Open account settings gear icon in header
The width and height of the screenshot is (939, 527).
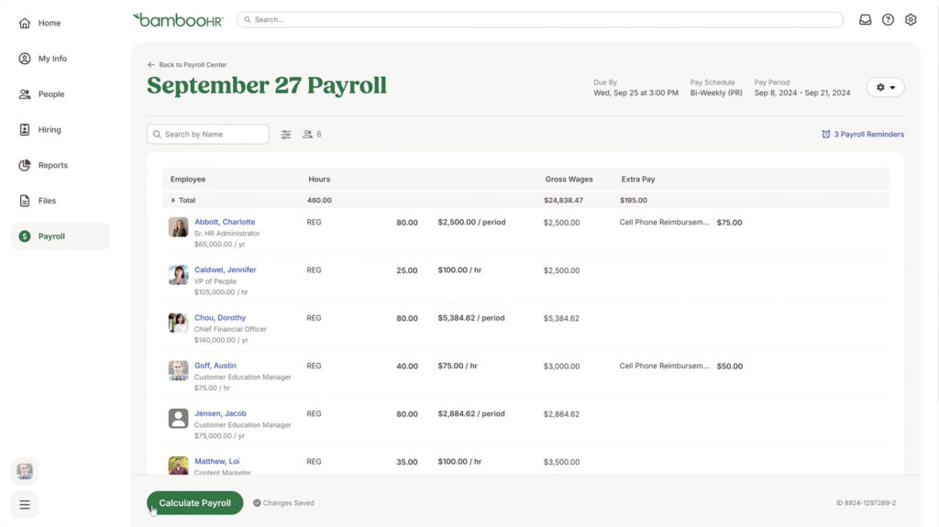pos(911,19)
